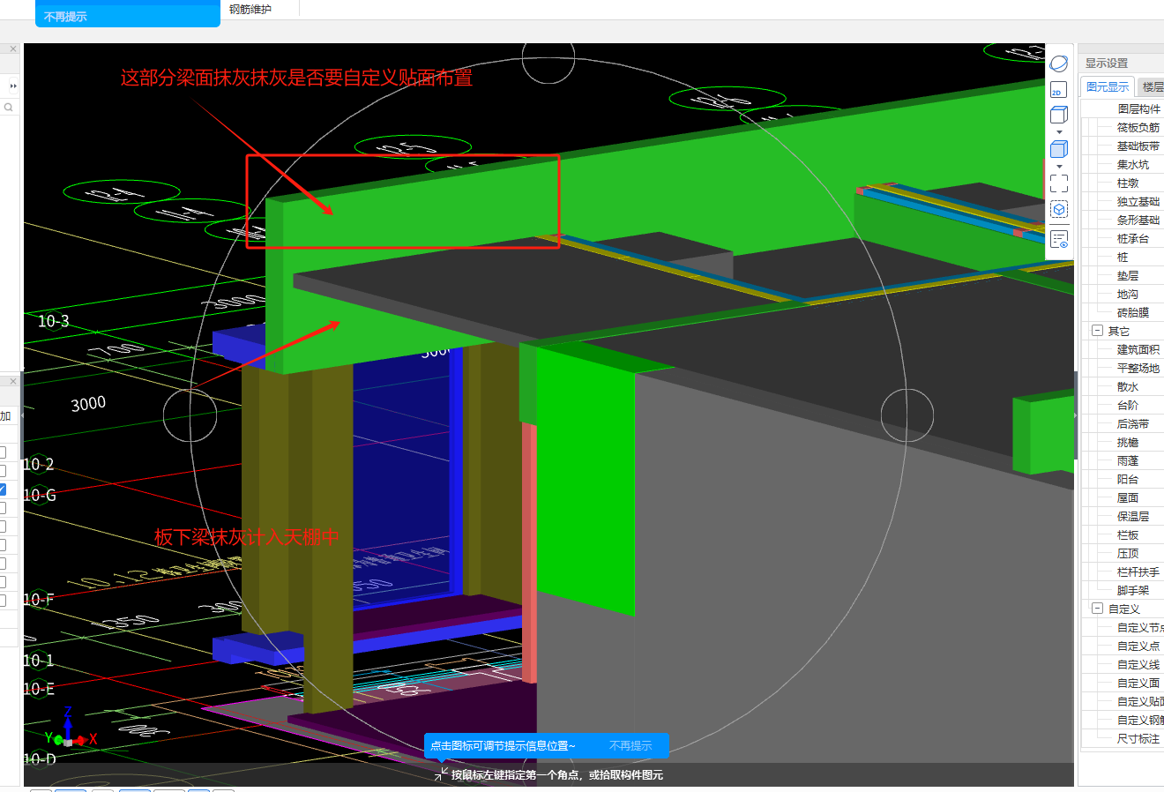
Task: Open the 图元显示 tab
Action: coord(1108,86)
